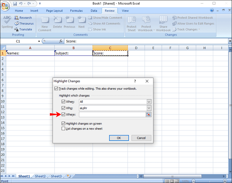The image size is (232, 183).
Task: Toggle Show/Hide Comment
Action: point(105,18)
